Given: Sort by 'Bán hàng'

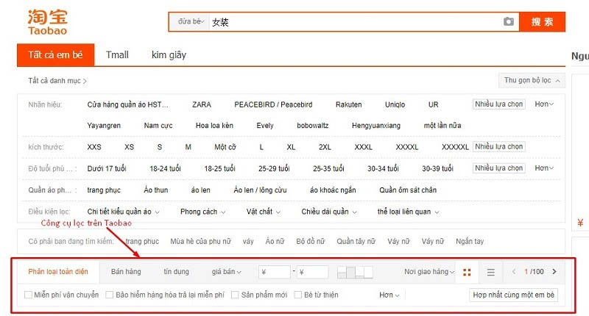Looking at the screenshot, I should click(126, 272).
